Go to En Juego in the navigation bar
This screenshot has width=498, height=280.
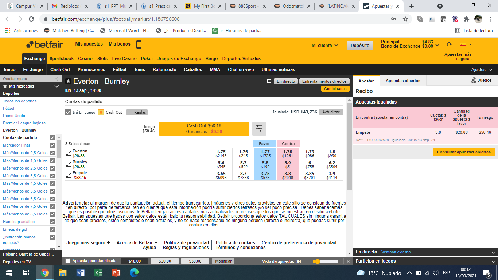coord(33,70)
